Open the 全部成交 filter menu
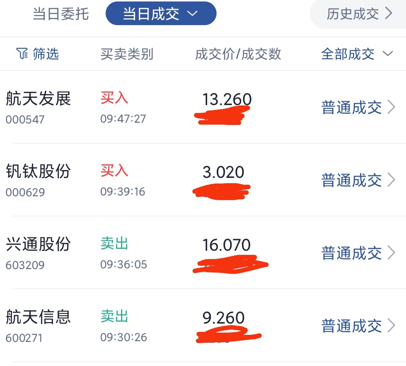The height and width of the screenshot is (366, 406). coord(348,54)
